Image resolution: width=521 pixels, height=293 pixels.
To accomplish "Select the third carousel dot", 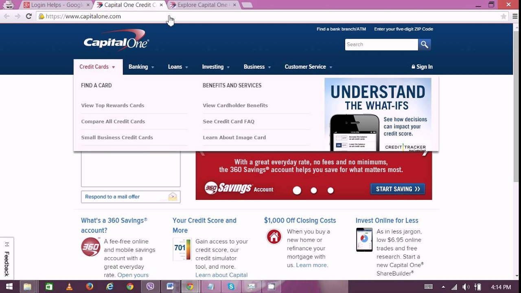I will (x=331, y=190).
